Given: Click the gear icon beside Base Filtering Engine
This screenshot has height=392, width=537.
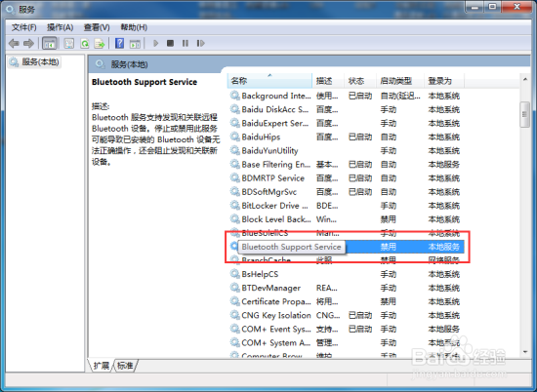Looking at the screenshot, I should click(234, 164).
